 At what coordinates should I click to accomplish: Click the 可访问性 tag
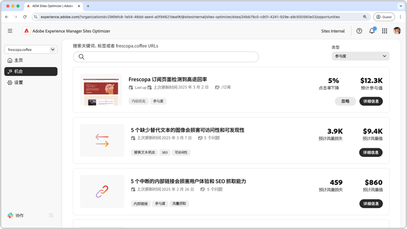click(x=181, y=152)
